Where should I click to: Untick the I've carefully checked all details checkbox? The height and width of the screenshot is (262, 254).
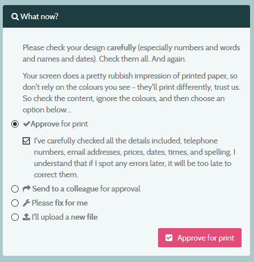(x=26, y=141)
